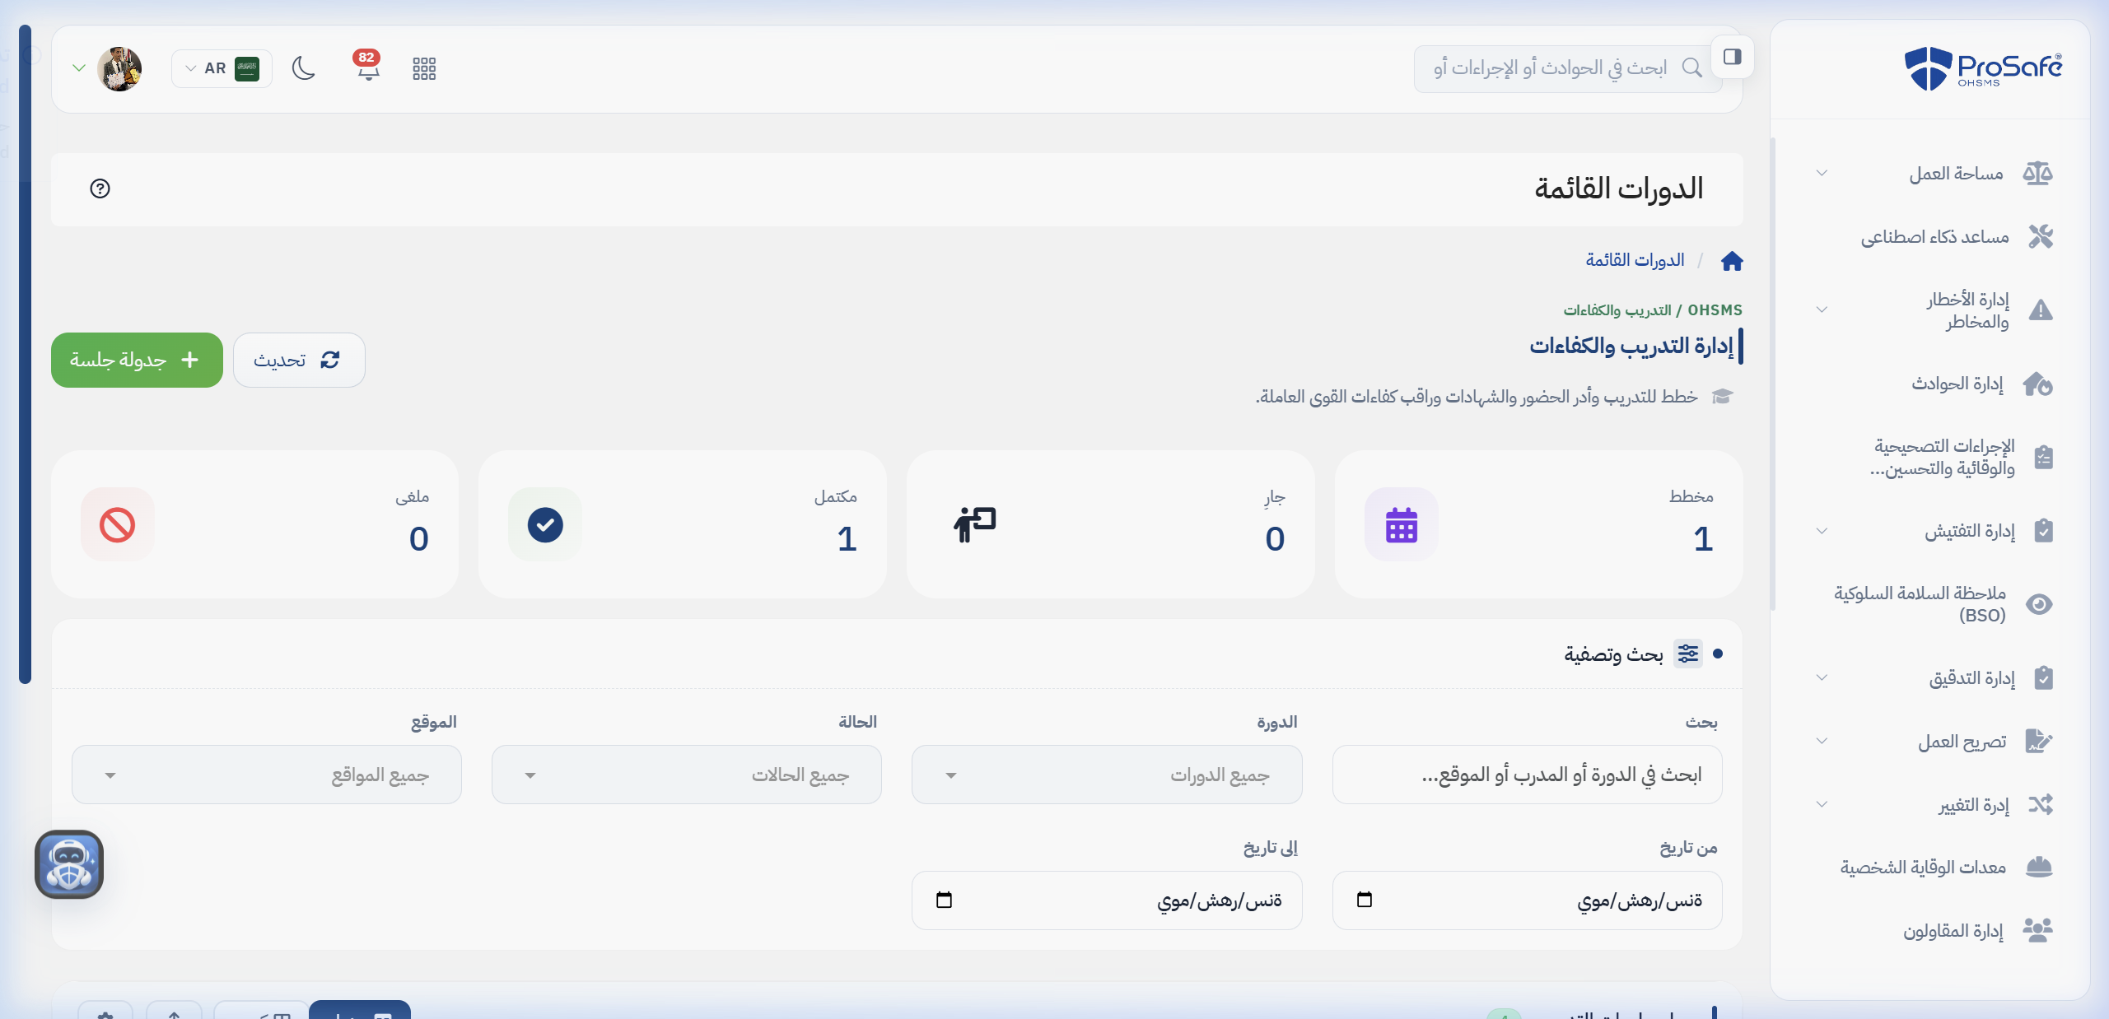Click the user profile avatar
Viewport: 2109px width, 1019px height.
coord(119,68)
